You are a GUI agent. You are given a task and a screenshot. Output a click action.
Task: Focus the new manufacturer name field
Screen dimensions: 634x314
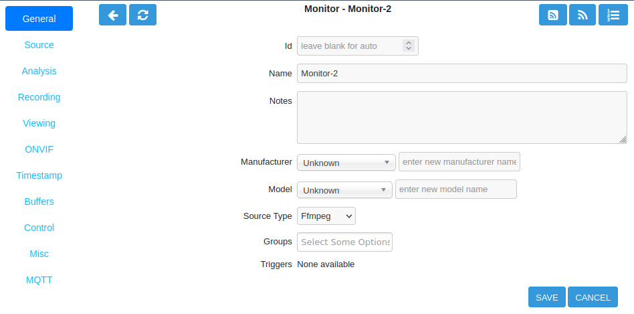coord(459,162)
